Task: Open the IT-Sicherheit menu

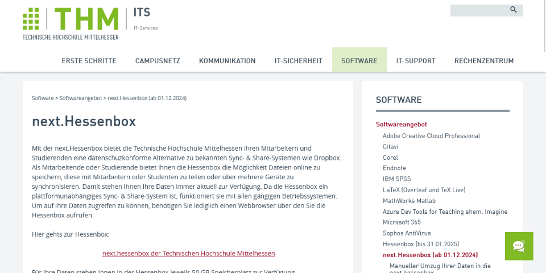Action: (x=299, y=61)
